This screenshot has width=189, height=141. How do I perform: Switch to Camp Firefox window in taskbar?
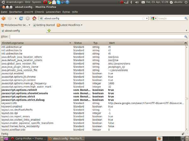(x=28, y=138)
